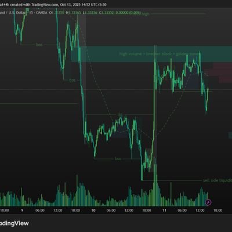Click the date label '9' on the time axis
This screenshot has width=232, height=232.
pyautogui.click(x=22, y=211)
